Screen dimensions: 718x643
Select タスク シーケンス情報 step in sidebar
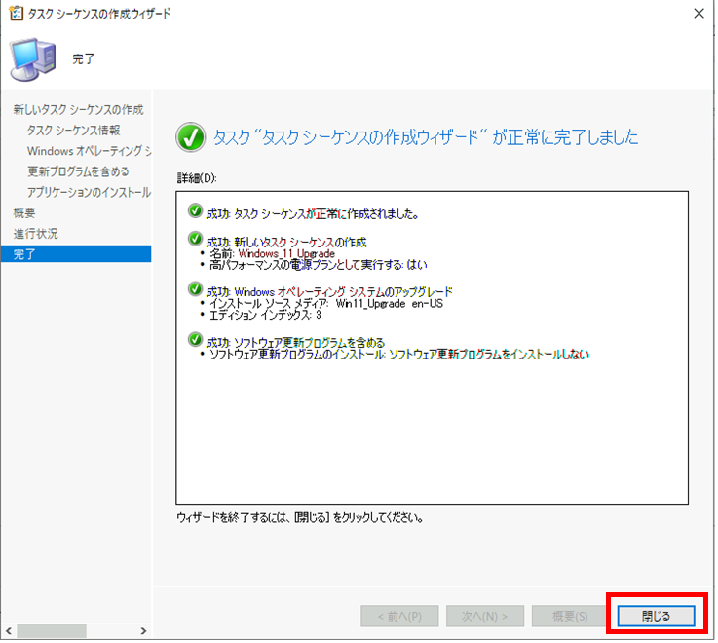click(x=73, y=131)
